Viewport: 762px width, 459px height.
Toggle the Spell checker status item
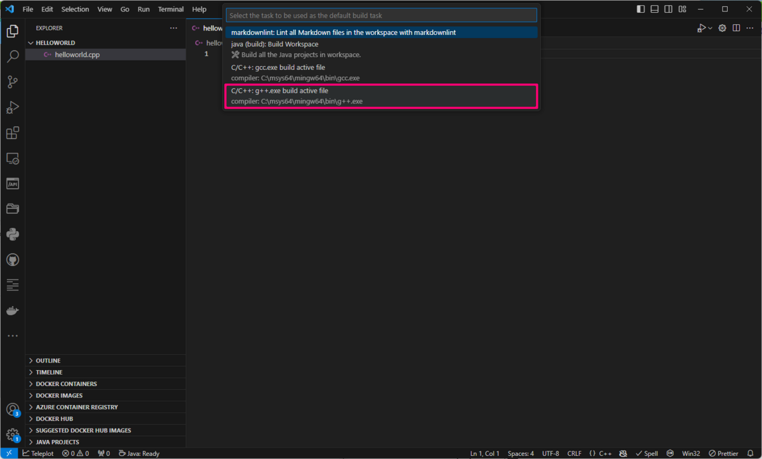pyautogui.click(x=646, y=453)
